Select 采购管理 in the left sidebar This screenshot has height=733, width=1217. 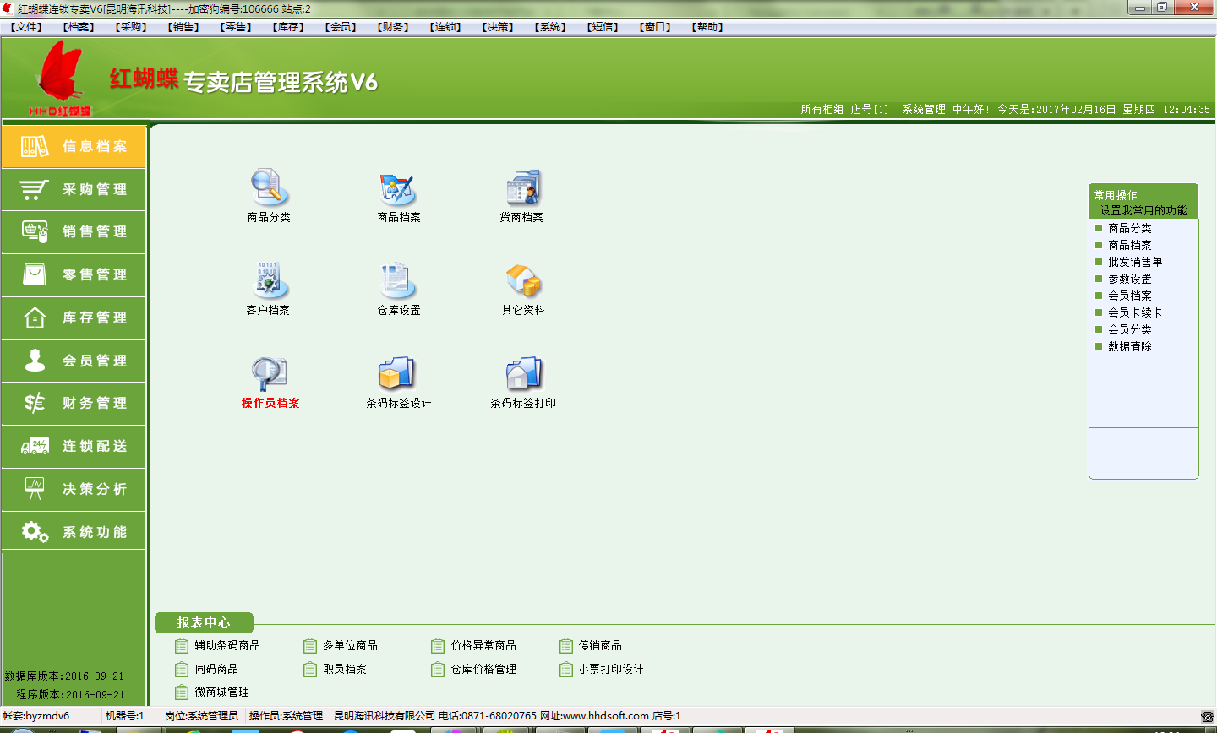click(x=74, y=190)
